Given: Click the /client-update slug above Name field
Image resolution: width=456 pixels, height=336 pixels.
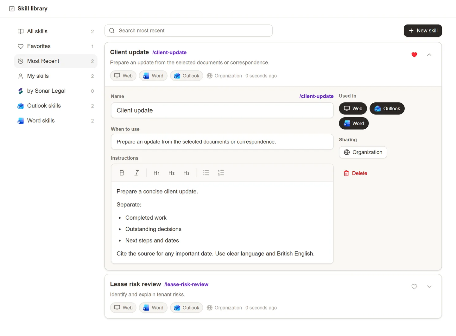Looking at the screenshot, I should tap(316, 96).
